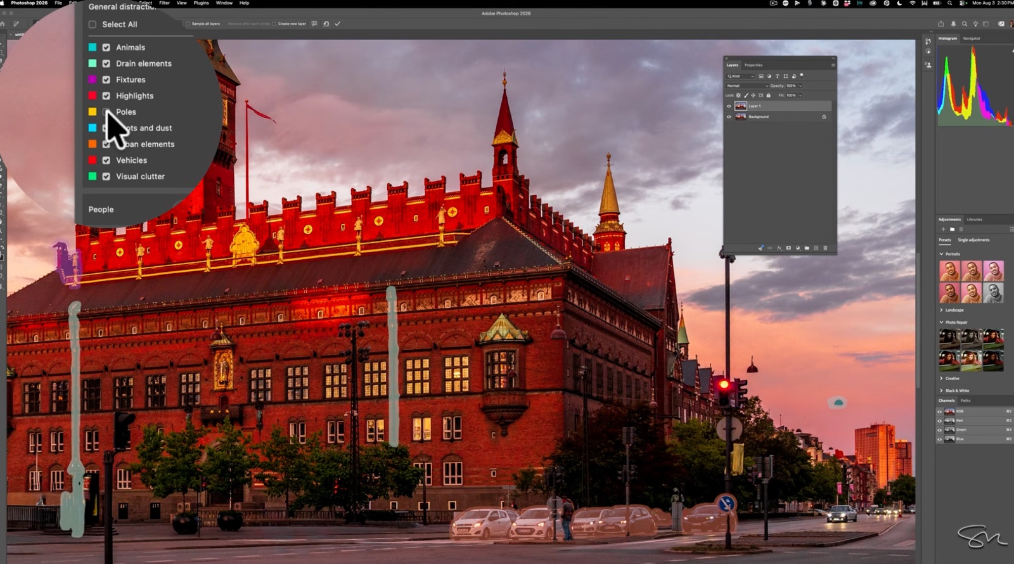Image resolution: width=1014 pixels, height=564 pixels.
Task: Open the layer Kind filter dropdown
Action: 740,76
